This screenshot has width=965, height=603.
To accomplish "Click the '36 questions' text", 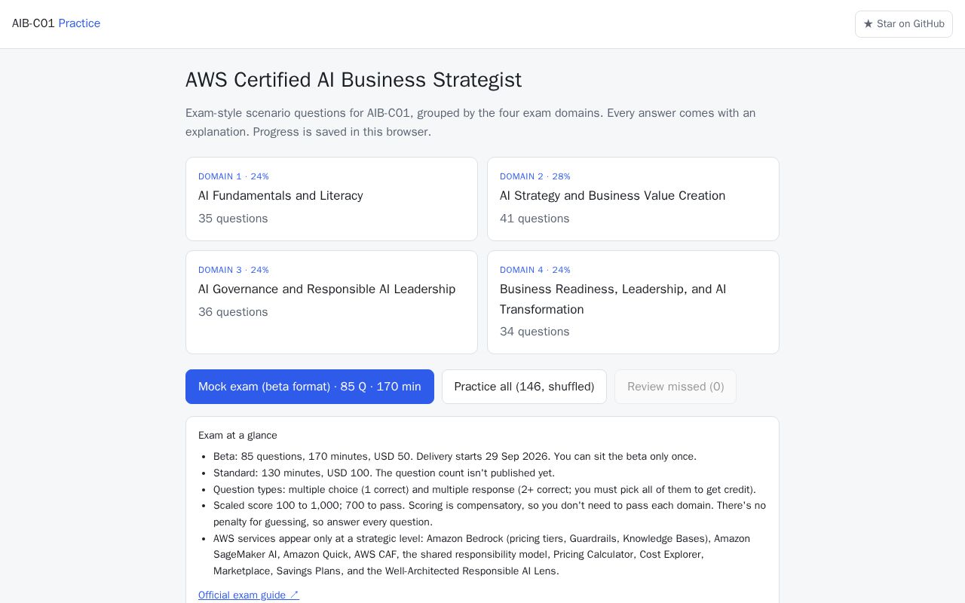I will point(233,312).
